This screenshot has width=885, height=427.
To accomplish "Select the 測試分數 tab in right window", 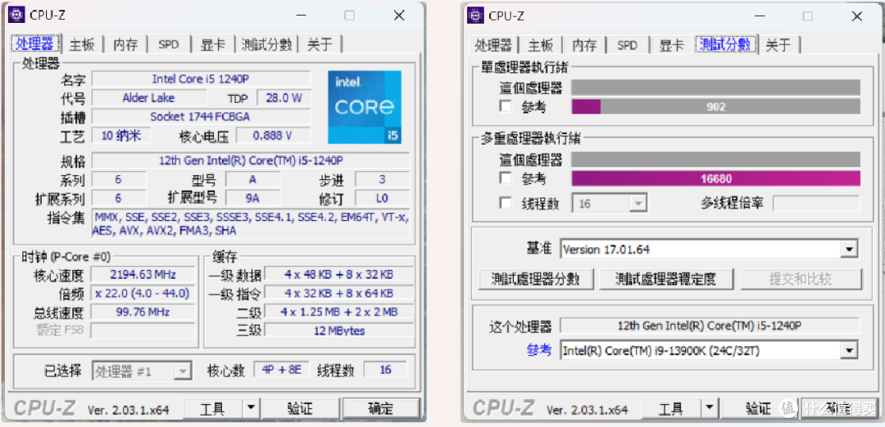I will pyautogui.click(x=725, y=45).
